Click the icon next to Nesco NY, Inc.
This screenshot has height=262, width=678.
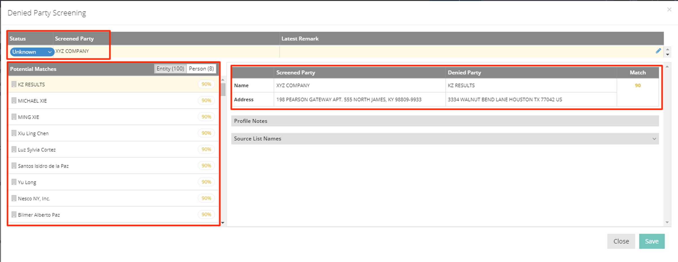tap(14, 198)
